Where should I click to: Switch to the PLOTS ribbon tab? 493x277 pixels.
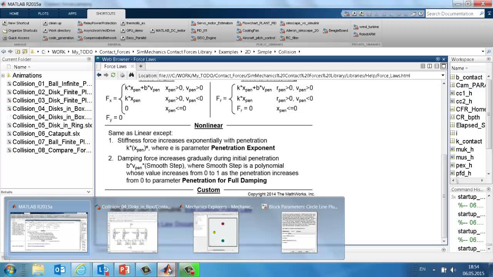pos(43,13)
